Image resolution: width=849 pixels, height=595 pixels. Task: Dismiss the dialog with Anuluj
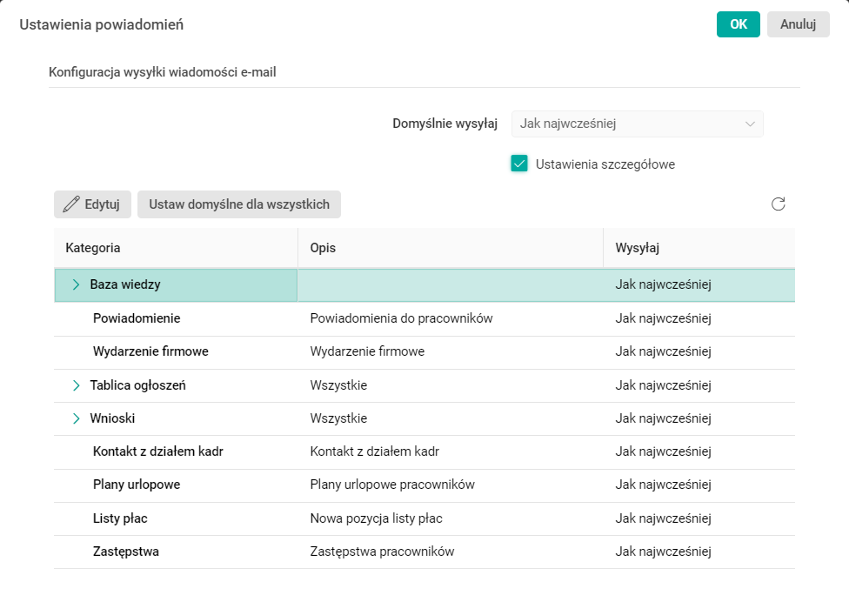click(797, 24)
